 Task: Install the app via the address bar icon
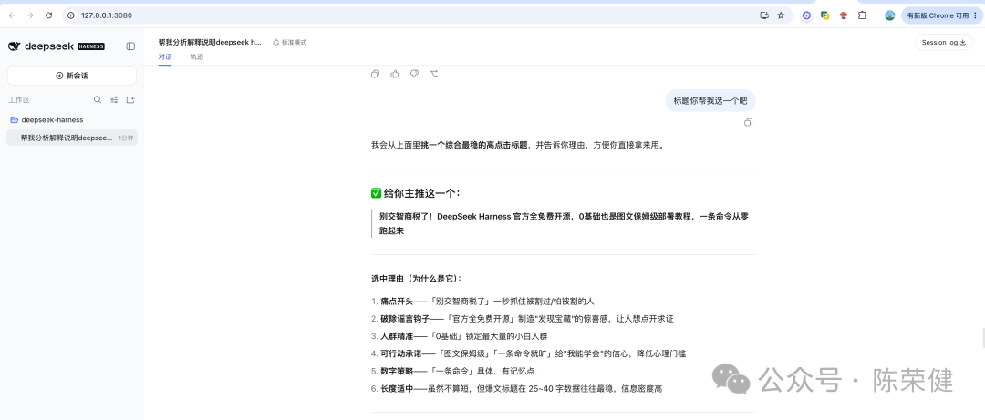pos(764,15)
